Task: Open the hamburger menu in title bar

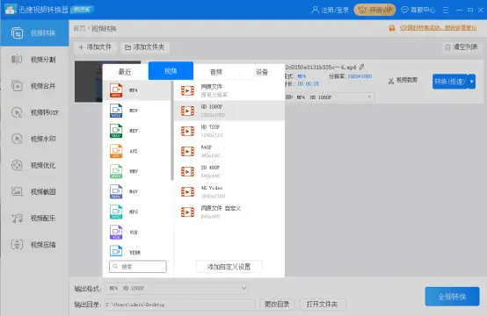Action: click(x=446, y=10)
